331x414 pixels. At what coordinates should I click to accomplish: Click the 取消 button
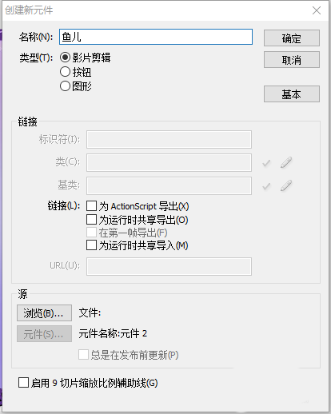pyautogui.click(x=292, y=60)
